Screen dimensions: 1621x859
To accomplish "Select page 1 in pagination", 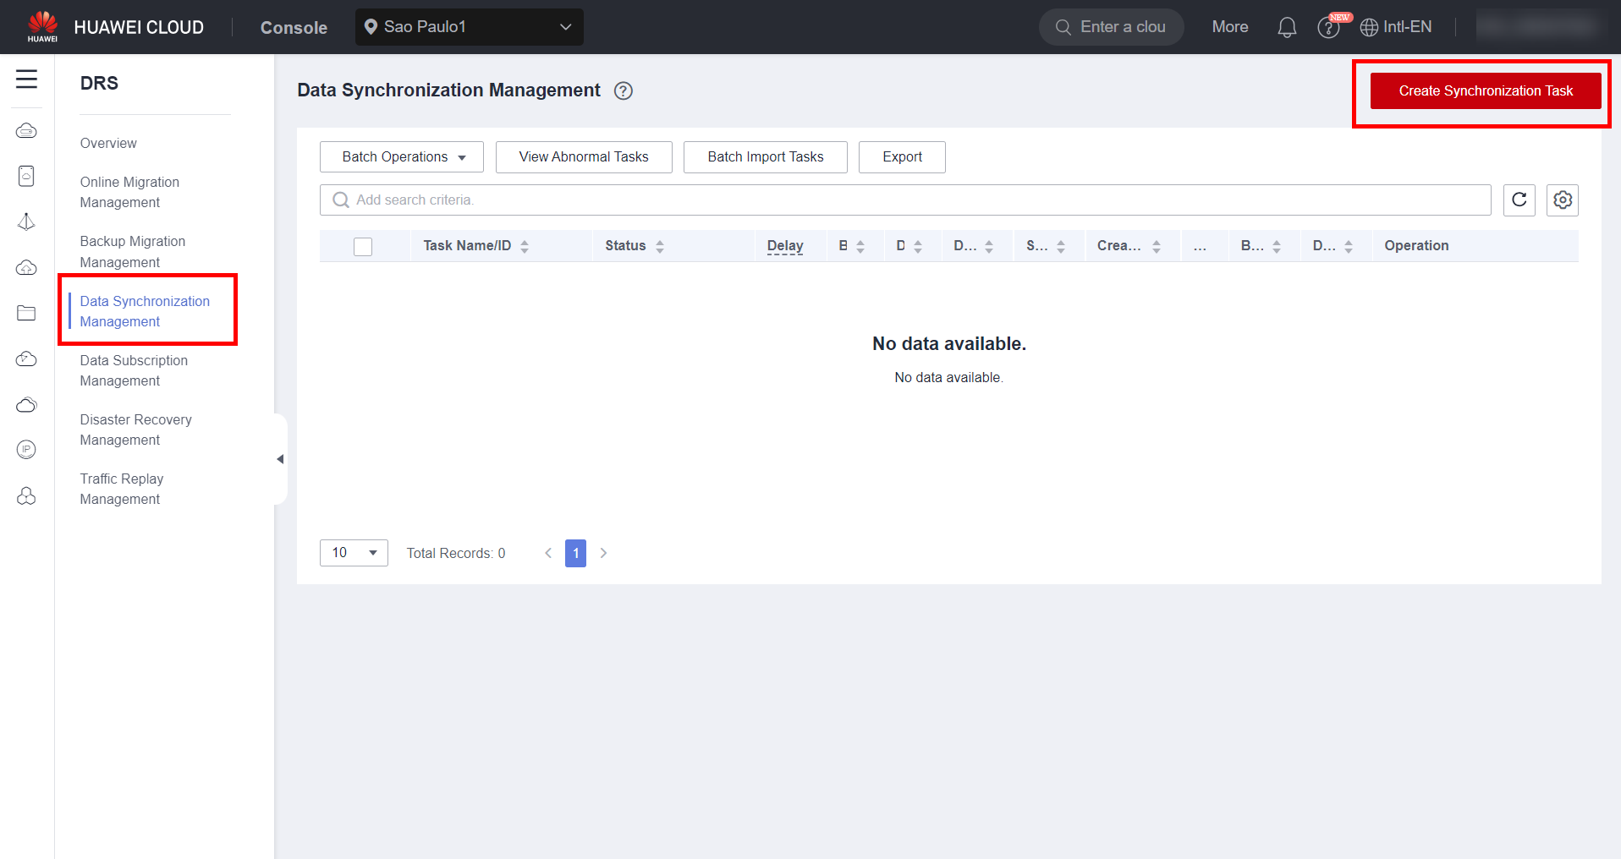I will tap(575, 553).
